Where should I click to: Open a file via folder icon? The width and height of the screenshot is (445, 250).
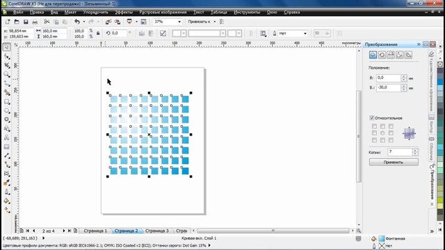[x=17, y=22]
